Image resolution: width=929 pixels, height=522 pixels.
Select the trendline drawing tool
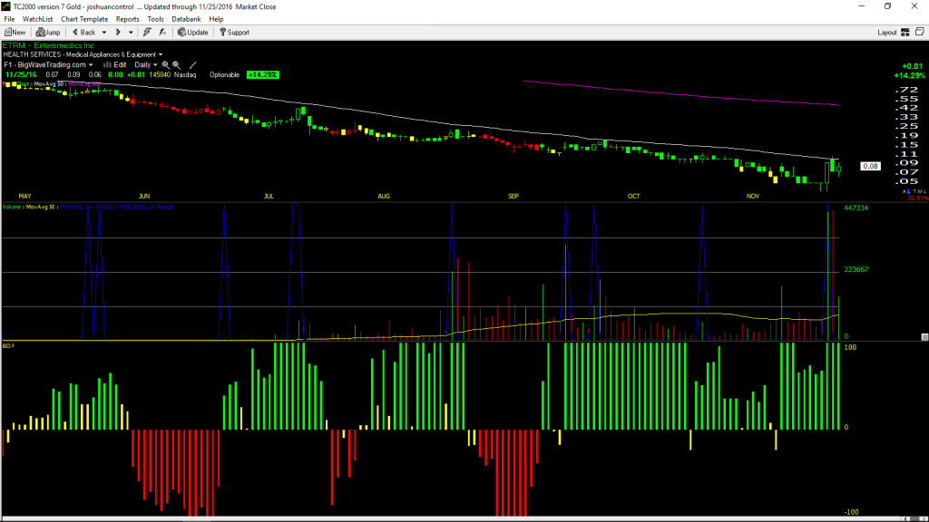coord(192,65)
